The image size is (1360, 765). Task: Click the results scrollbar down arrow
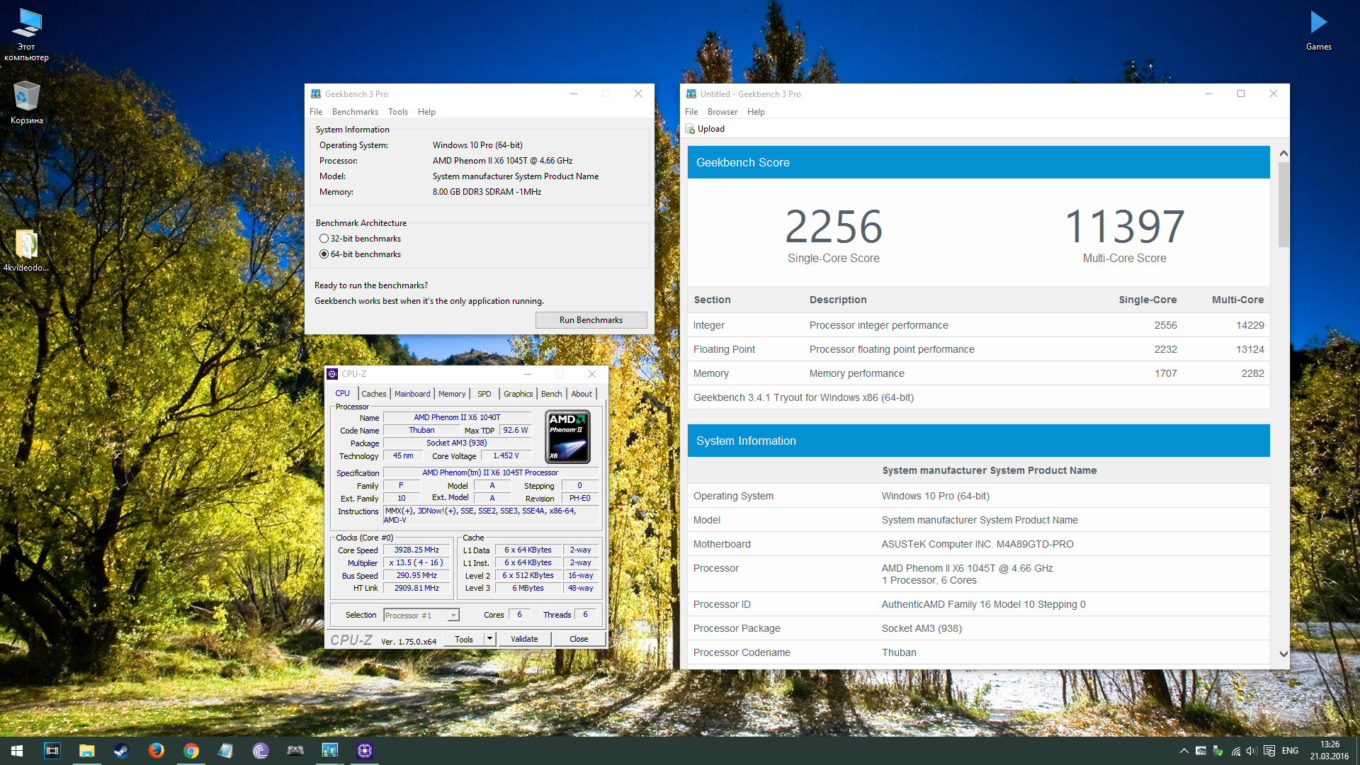click(x=1283, y=654)
